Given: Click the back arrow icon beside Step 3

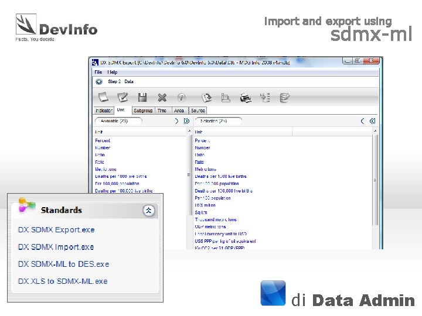Looking at the screenshot, I should (99, 81).
